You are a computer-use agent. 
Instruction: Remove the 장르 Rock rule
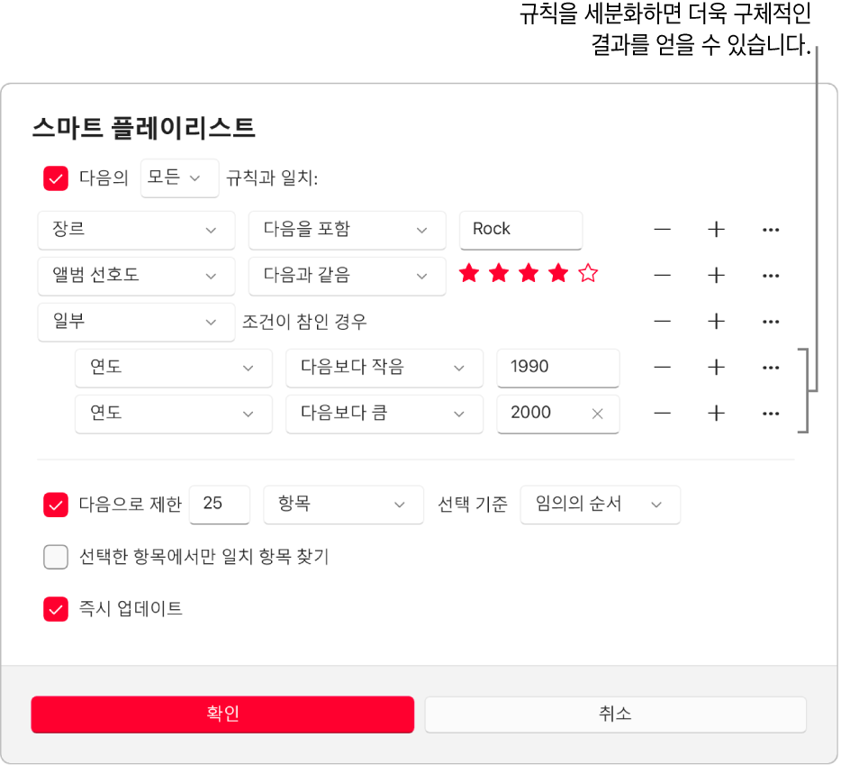[x=662, y=230]
